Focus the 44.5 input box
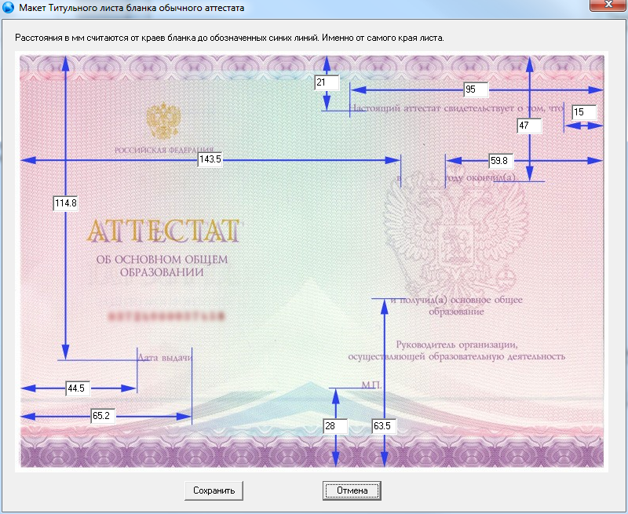Screen dimensions: 628x514 pyautogui.click(x=77, y=388)
